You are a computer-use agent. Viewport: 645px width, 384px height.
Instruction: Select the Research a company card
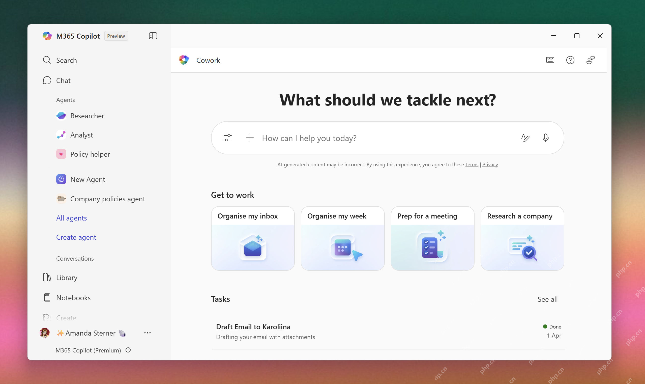522,238
